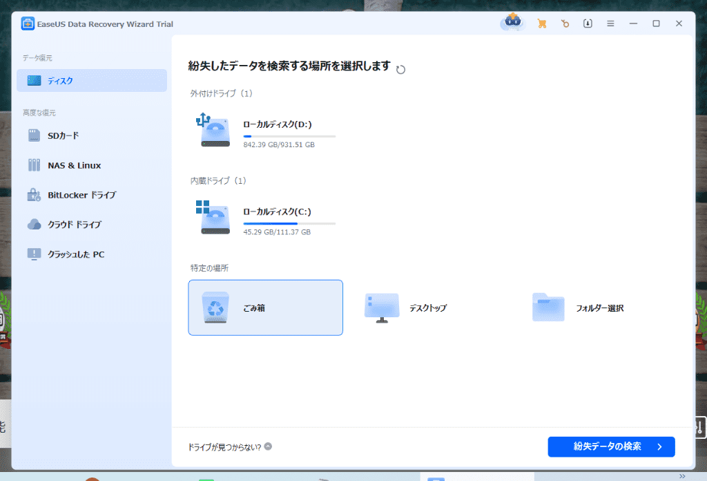Click 内蔵ドライブ (1) section header
The height and width of the screenshot is (481, 707).
pyautogui.click(x=219, y=181)
